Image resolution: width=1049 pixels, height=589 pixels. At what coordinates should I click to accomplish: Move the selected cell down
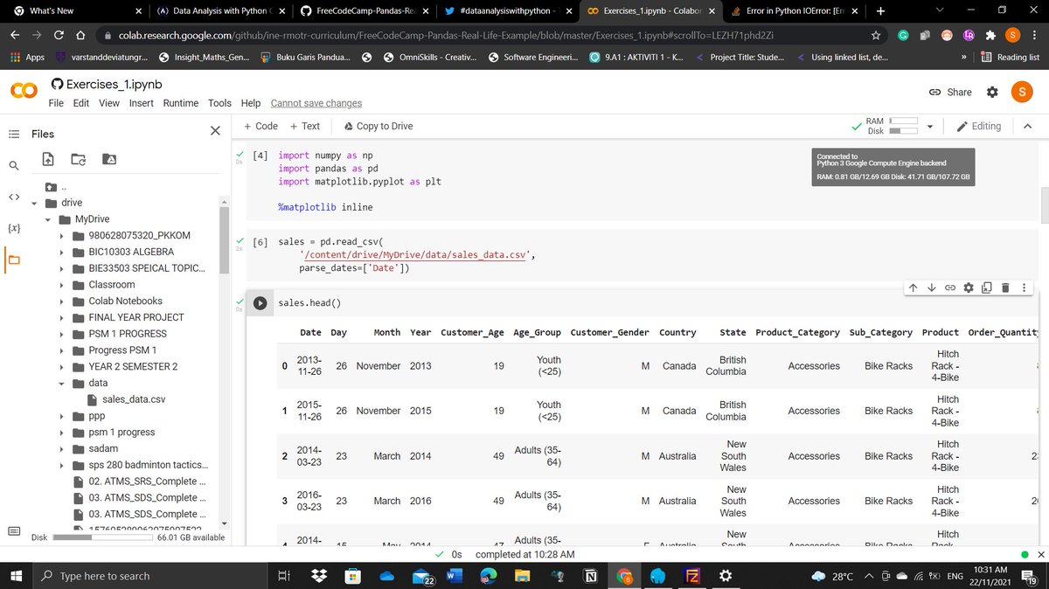(x=931, y=288)
